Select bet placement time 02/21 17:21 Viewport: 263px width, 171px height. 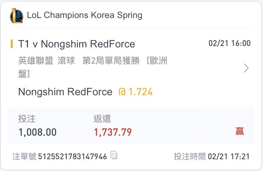229,157
